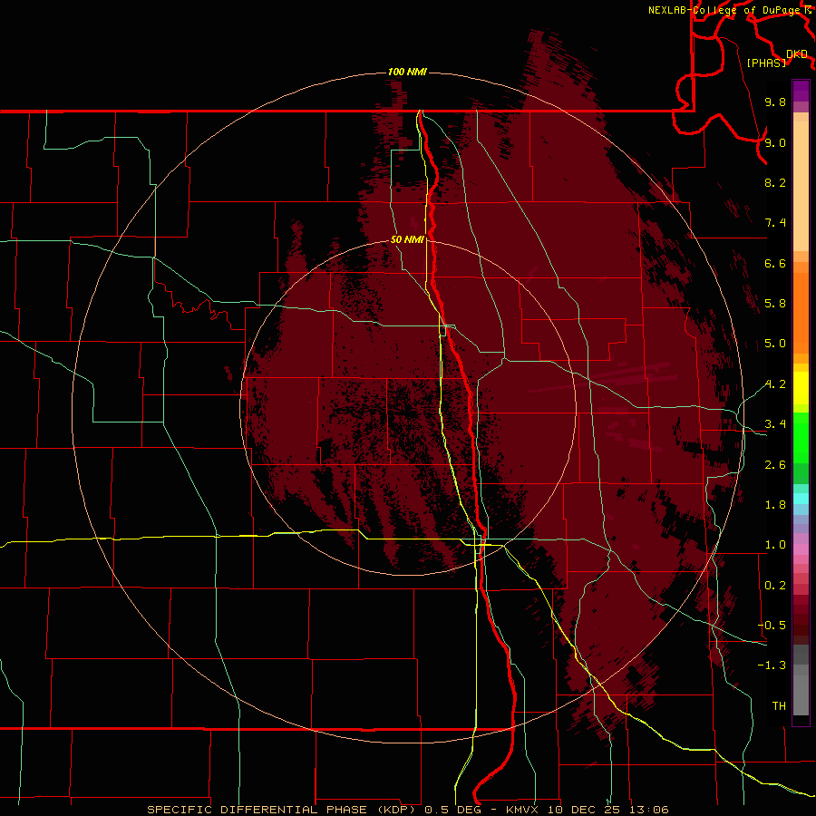
Task: Click the 1.0 scale value
Action: [x=775, y=545]
